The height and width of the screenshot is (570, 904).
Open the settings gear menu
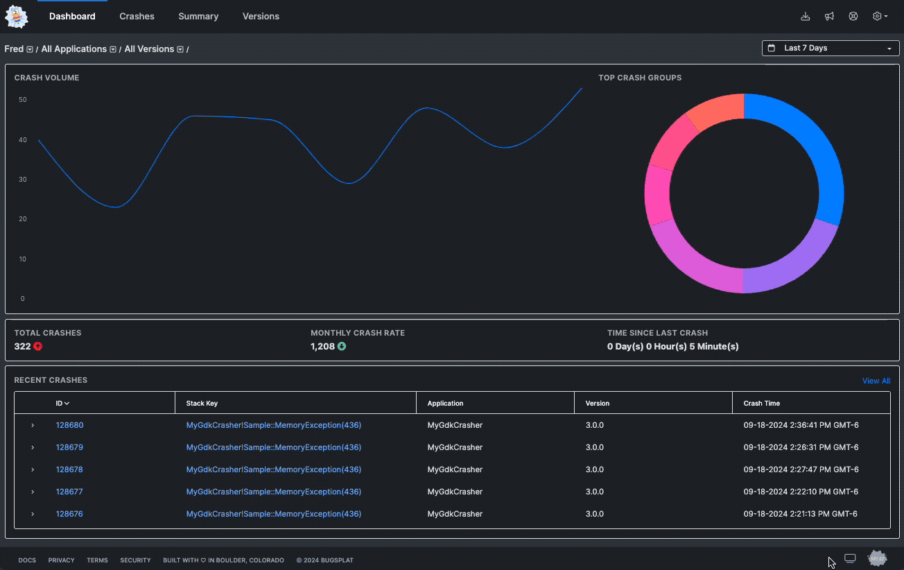click(878, 16)
